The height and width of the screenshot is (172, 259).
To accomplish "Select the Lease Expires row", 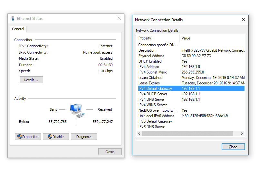I will [x=191, y=83].
